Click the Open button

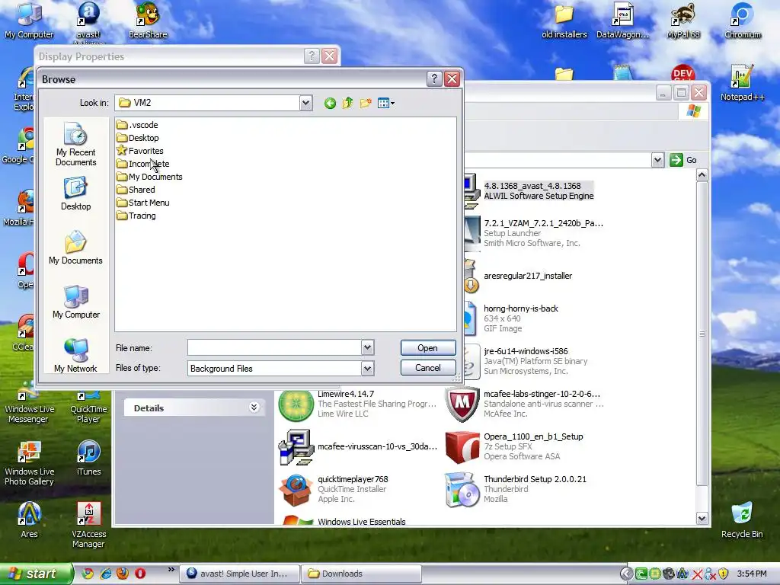[x=428, y=348]
